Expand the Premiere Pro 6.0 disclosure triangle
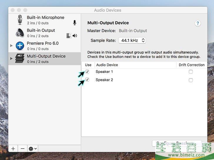This screenshot has height=160, width=214. point(11,46)
